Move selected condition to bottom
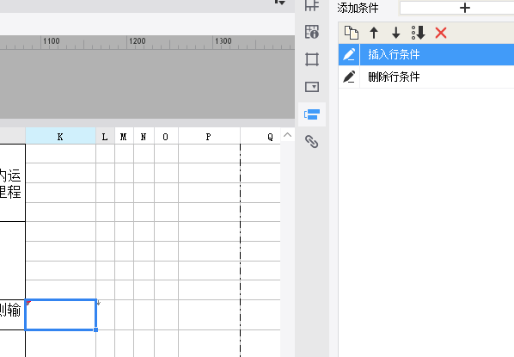The image size is (514, 357). pyautogui.click(x=419, y=33)
